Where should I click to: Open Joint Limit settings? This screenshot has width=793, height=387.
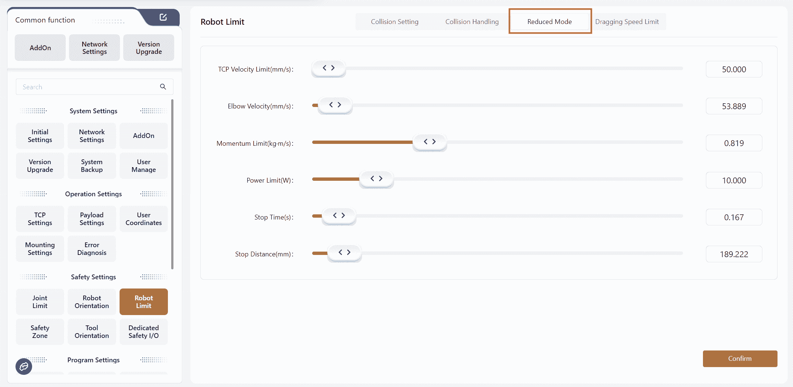(40, 302)
